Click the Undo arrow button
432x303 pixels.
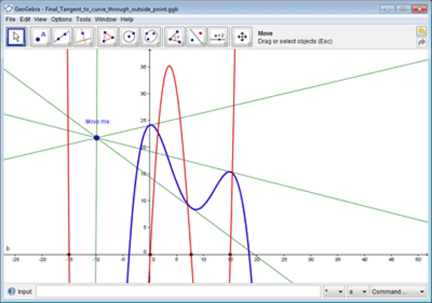pos(422,31)
